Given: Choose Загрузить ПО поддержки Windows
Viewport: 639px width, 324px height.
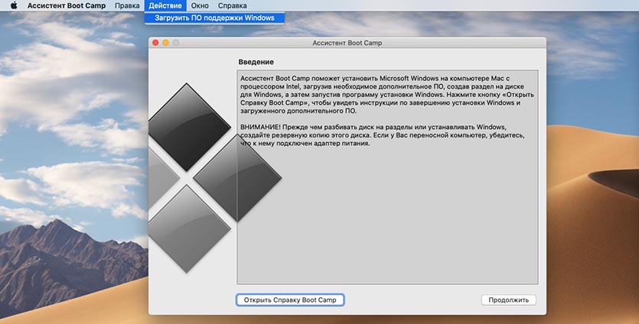Looking at the screenshot, I should click(214, 18).
